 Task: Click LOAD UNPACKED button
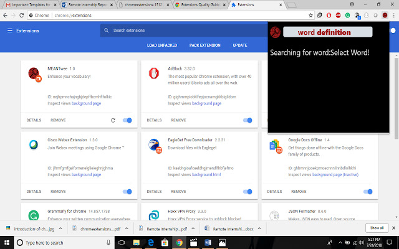(162, 45)
